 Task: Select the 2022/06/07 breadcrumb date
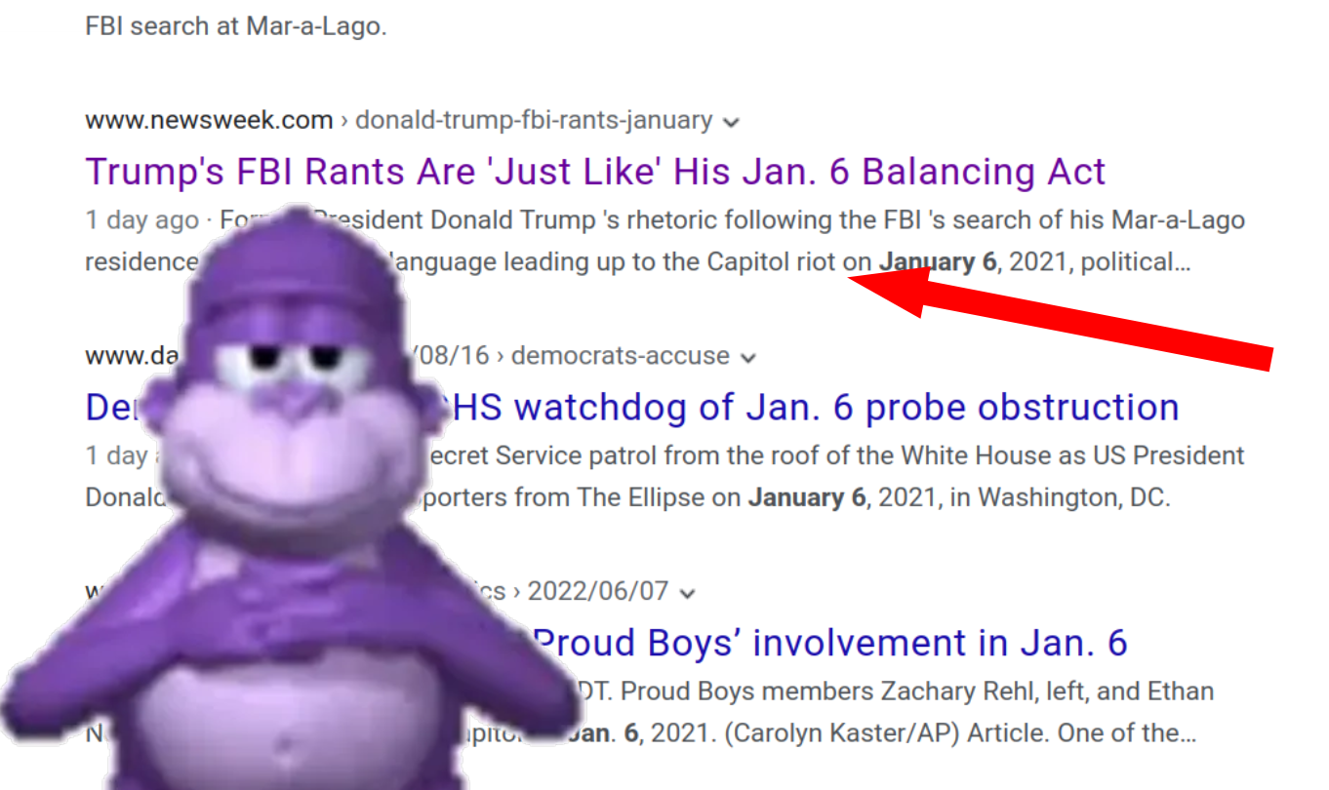[x=598, y=591]
